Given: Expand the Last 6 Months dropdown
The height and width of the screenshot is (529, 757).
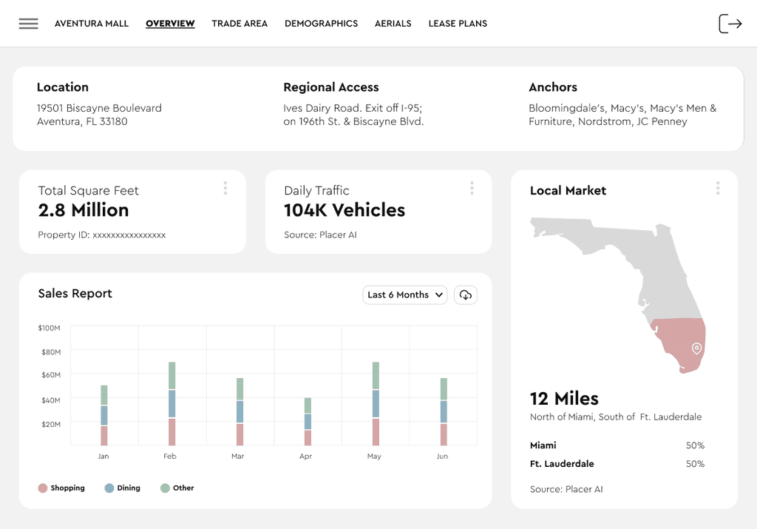Looking at the screenshot, I should (x=405, y=294).
